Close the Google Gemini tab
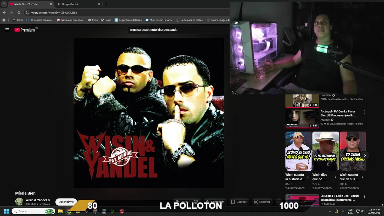384x216 pixels. click(99, 4)
